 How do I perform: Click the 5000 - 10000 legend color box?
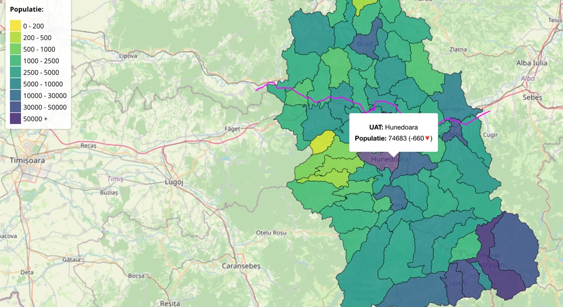[x=15, y=84]
